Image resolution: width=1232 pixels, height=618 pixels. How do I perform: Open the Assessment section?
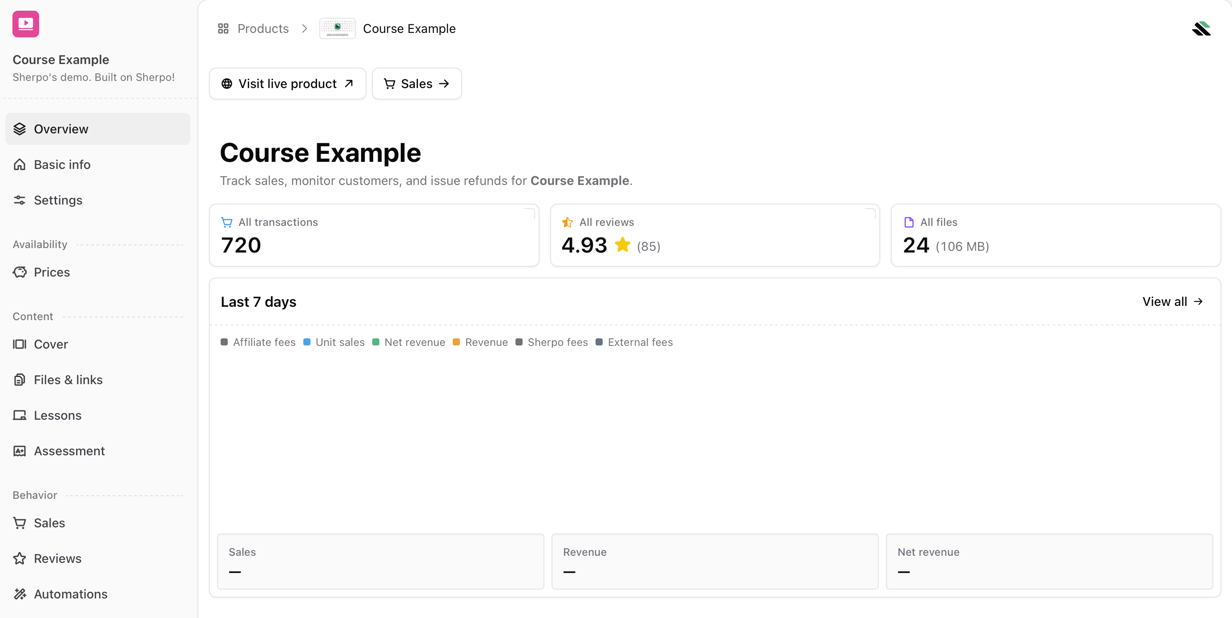pos(69,451)
